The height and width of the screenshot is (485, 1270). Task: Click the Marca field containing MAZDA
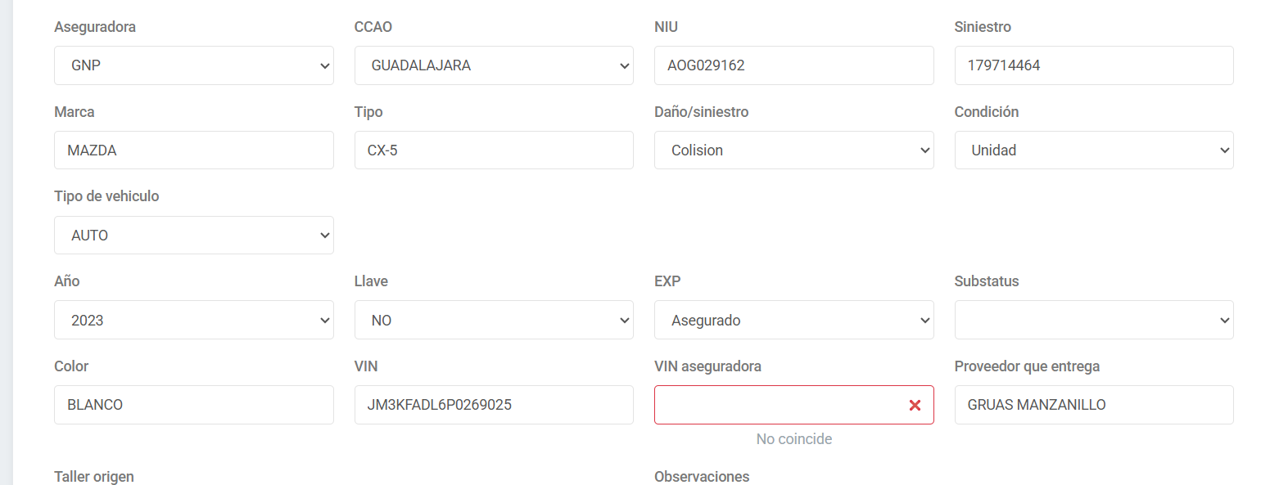[194, 150]
